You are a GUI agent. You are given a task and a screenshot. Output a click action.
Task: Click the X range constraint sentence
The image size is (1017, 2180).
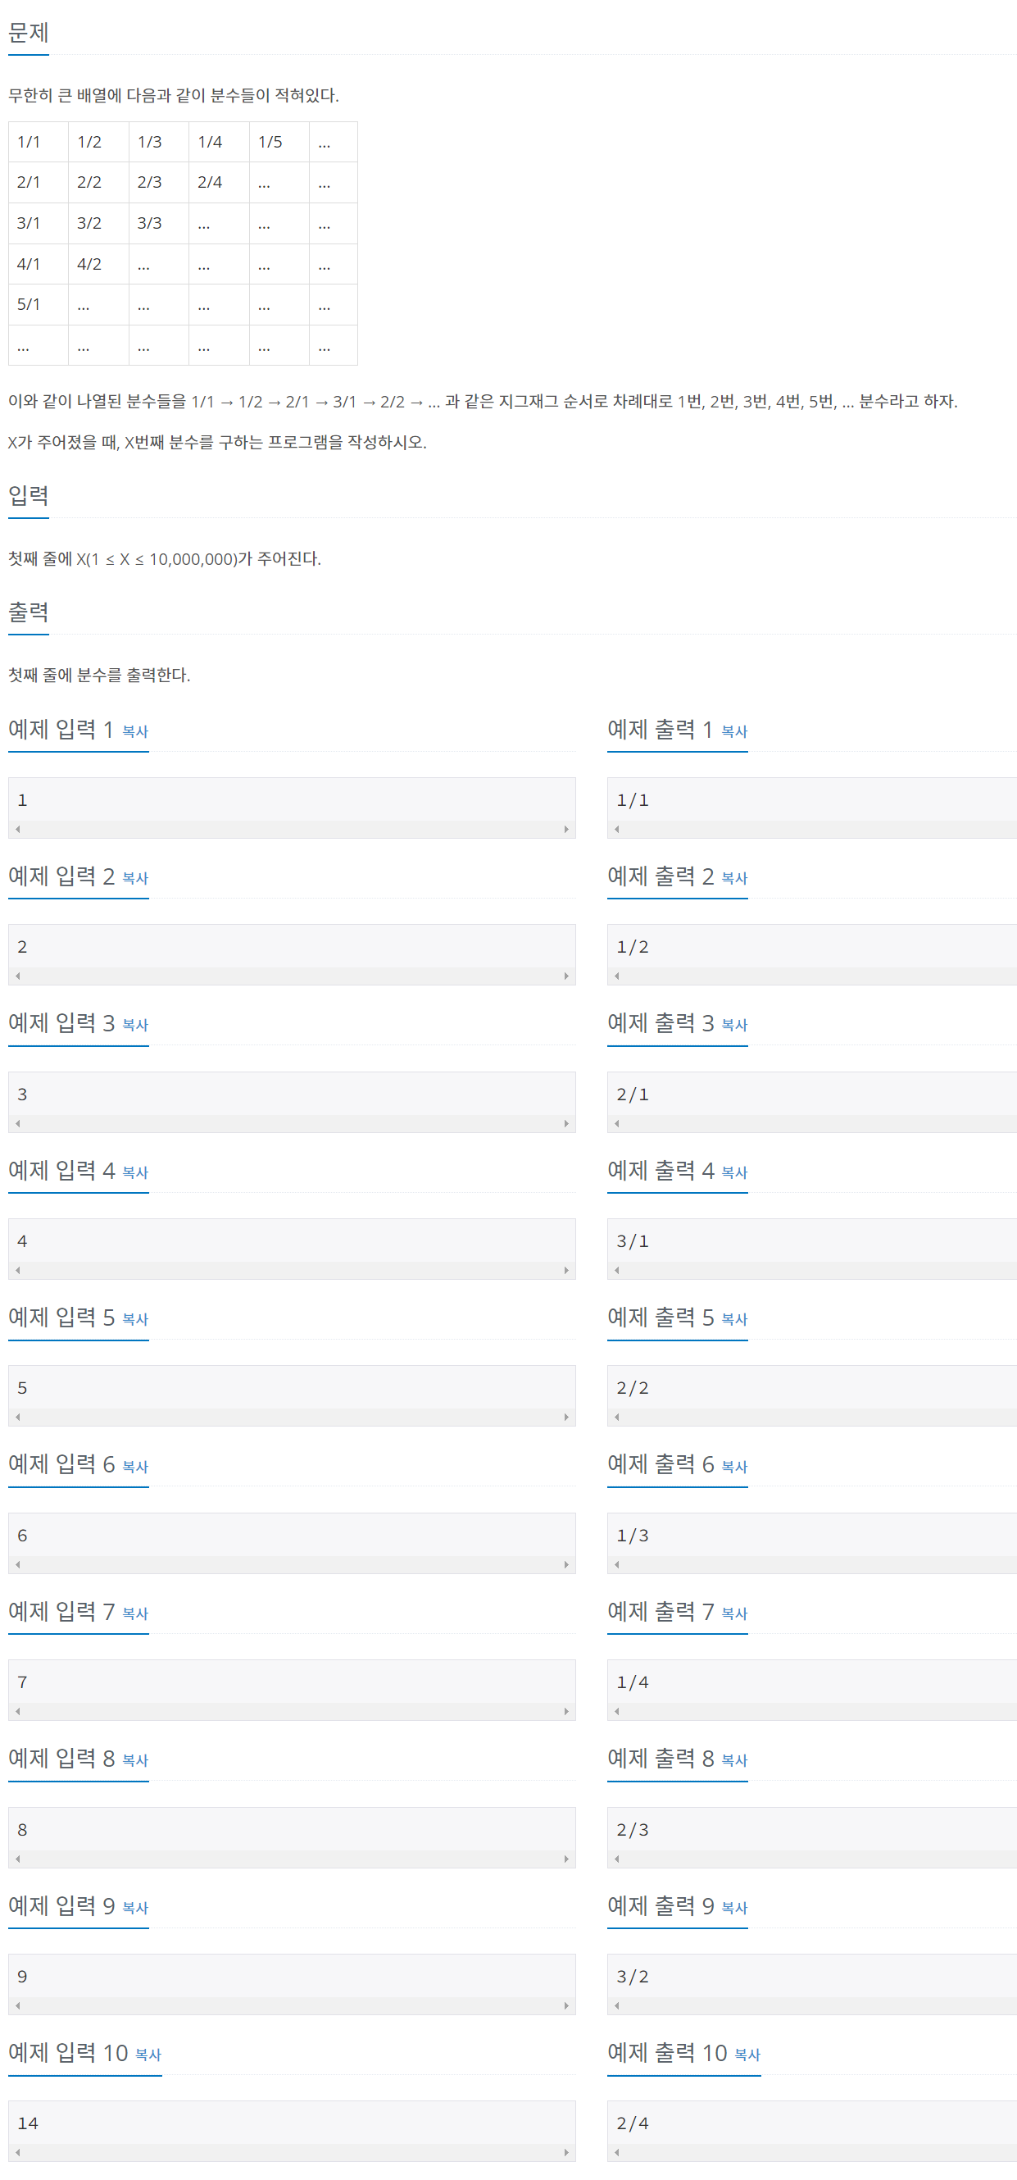[165, 559]
